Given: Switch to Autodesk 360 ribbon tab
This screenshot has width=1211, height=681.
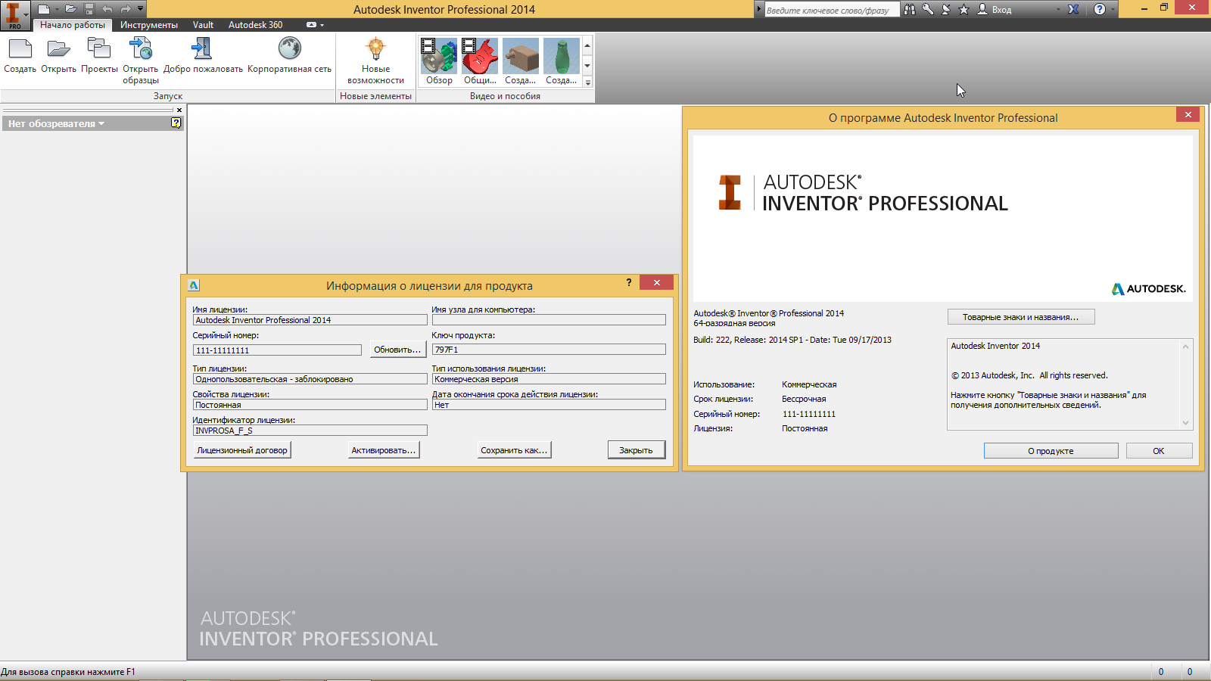Looking at the screenshot, I should click(256, 25).
